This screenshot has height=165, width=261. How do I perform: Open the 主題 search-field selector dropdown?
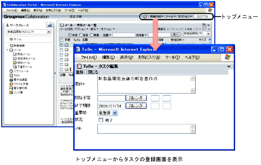tap(107, 35)
